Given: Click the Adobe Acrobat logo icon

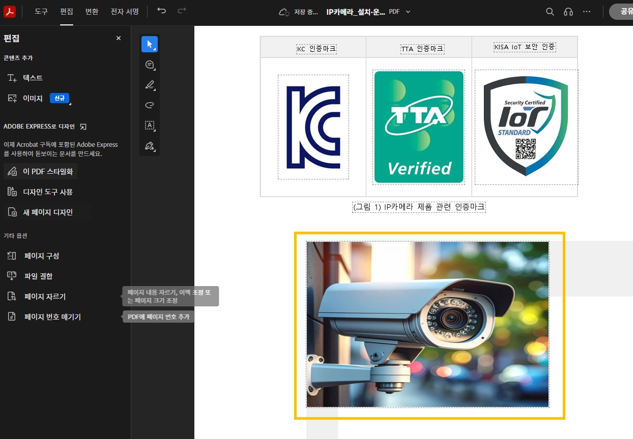Looking at the screenshot, I should click(x=10, y=11).
